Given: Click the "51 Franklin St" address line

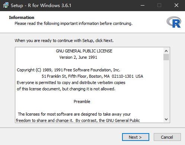Looking at the screenshot, I should (92, 76).
